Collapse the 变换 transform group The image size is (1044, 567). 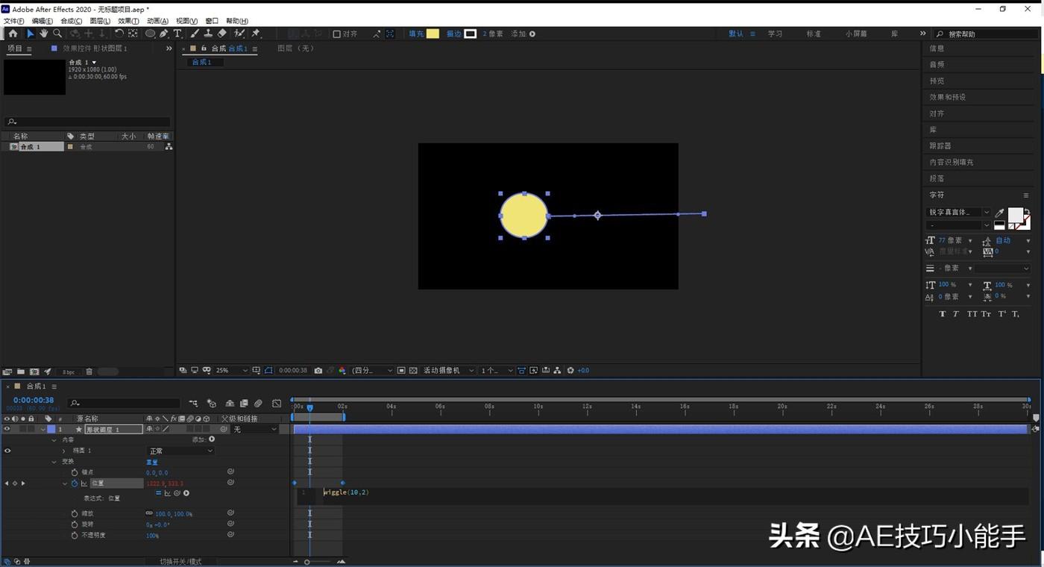[x=54, y=462]
